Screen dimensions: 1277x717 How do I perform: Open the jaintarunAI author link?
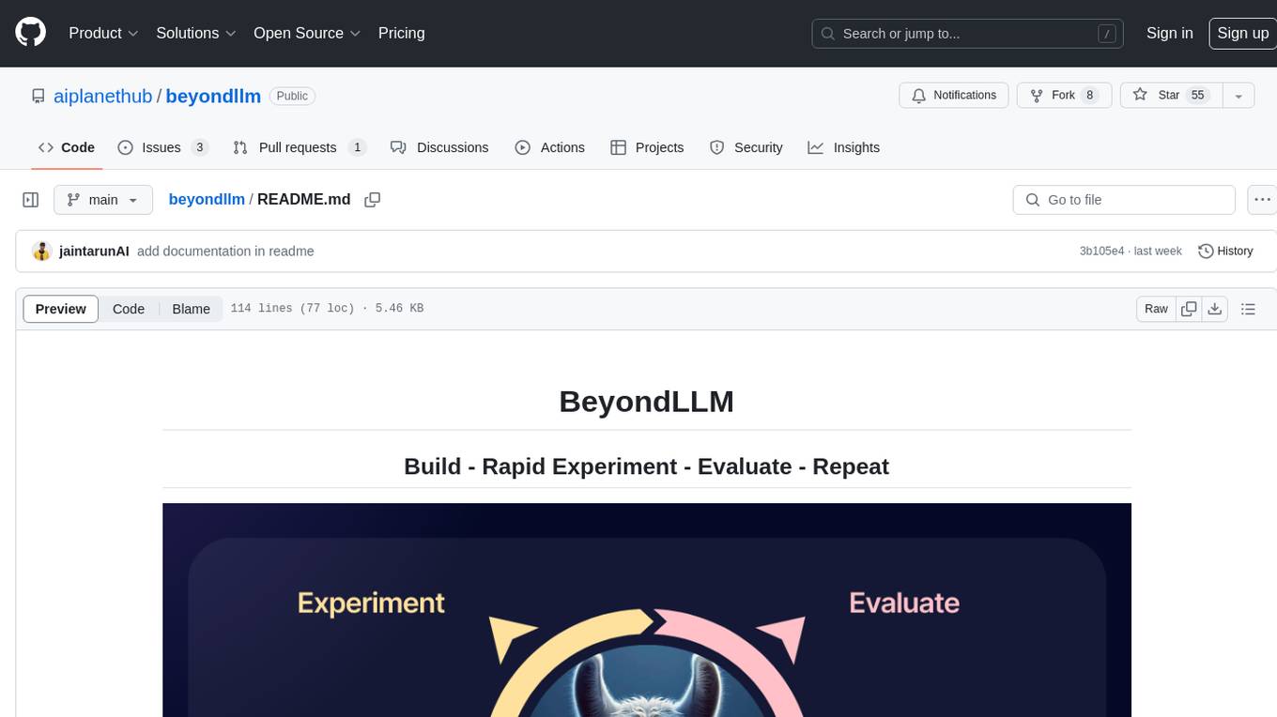tap(94, 252)
